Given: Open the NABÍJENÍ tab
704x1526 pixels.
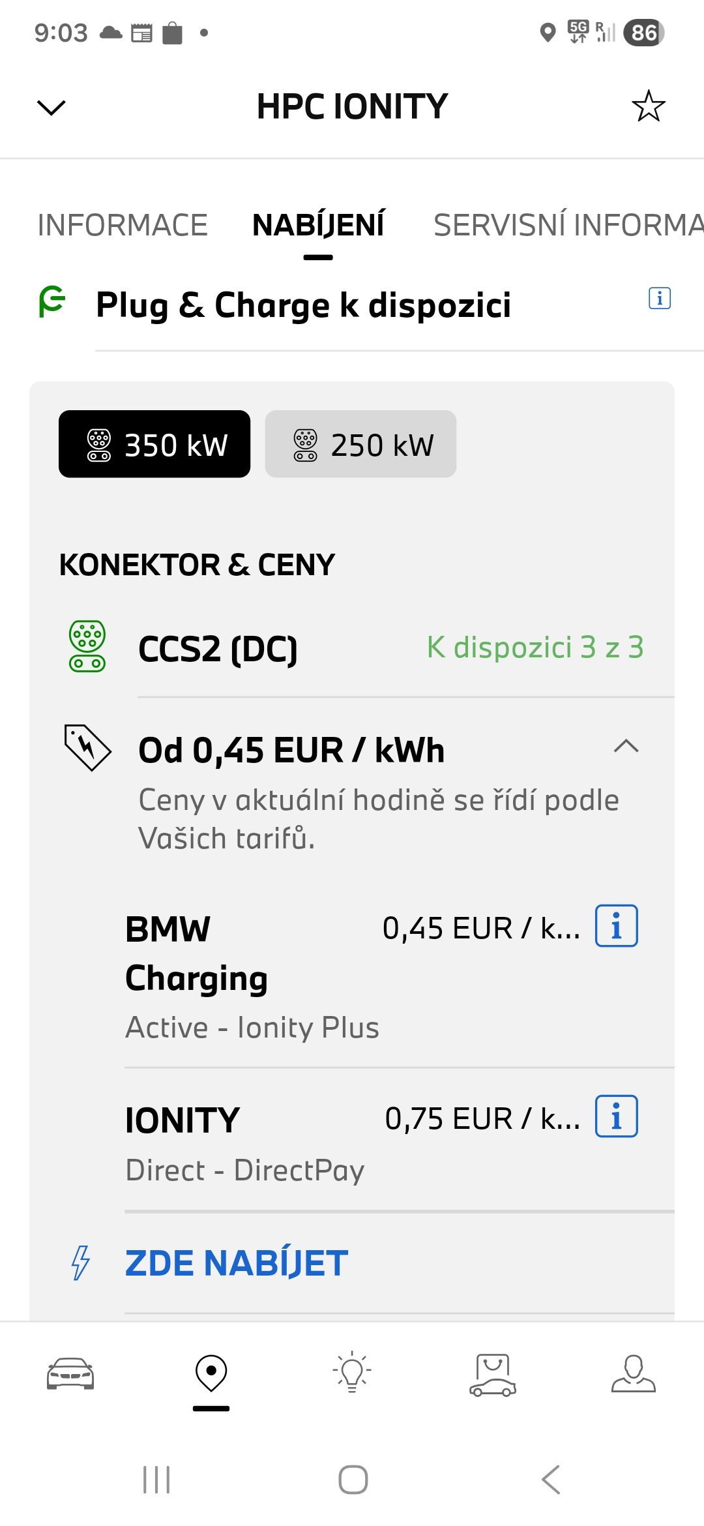Looking at the screenshot, I should coord(318,226).
